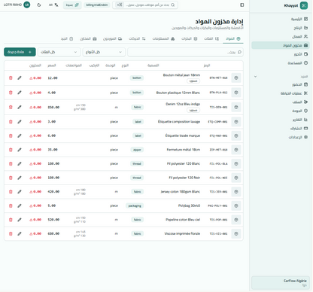
Task: Click the package icon of Fermeture métal 18cm row
Action: coord(236,150)
